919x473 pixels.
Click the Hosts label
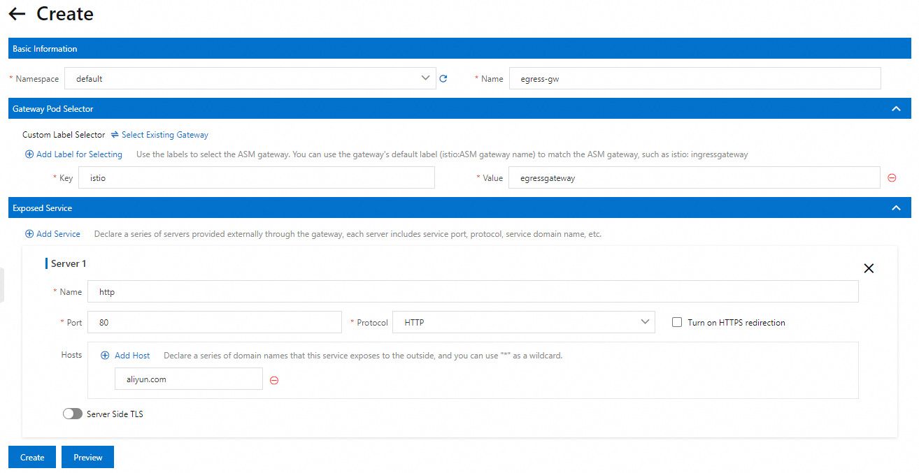click(71, 355)
